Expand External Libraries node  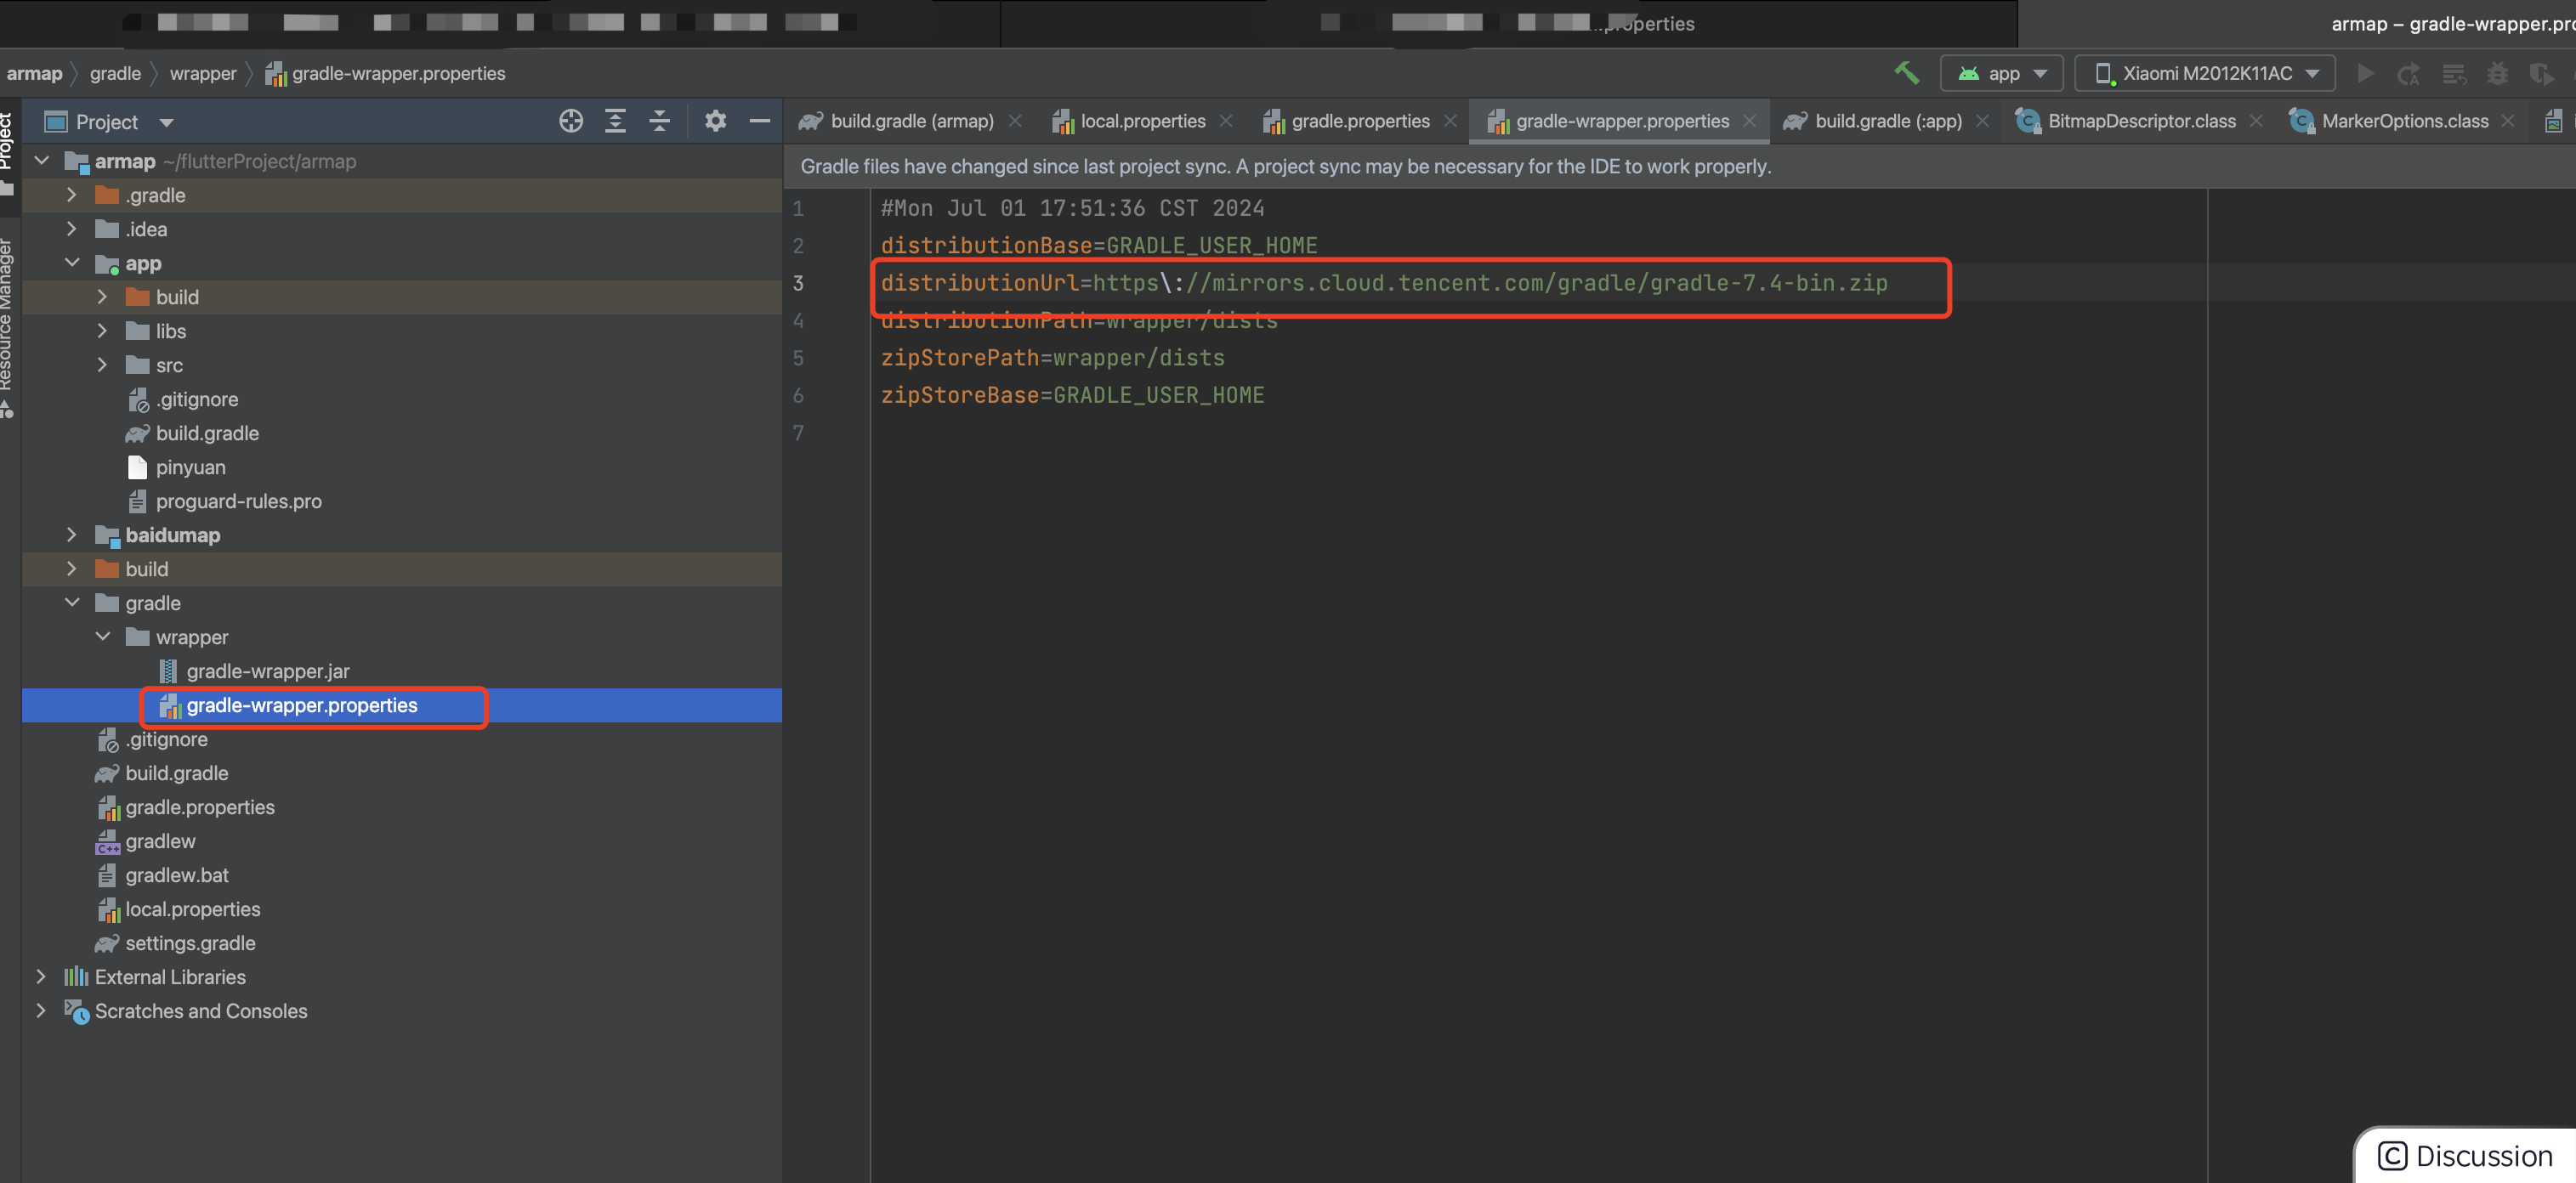41,976
